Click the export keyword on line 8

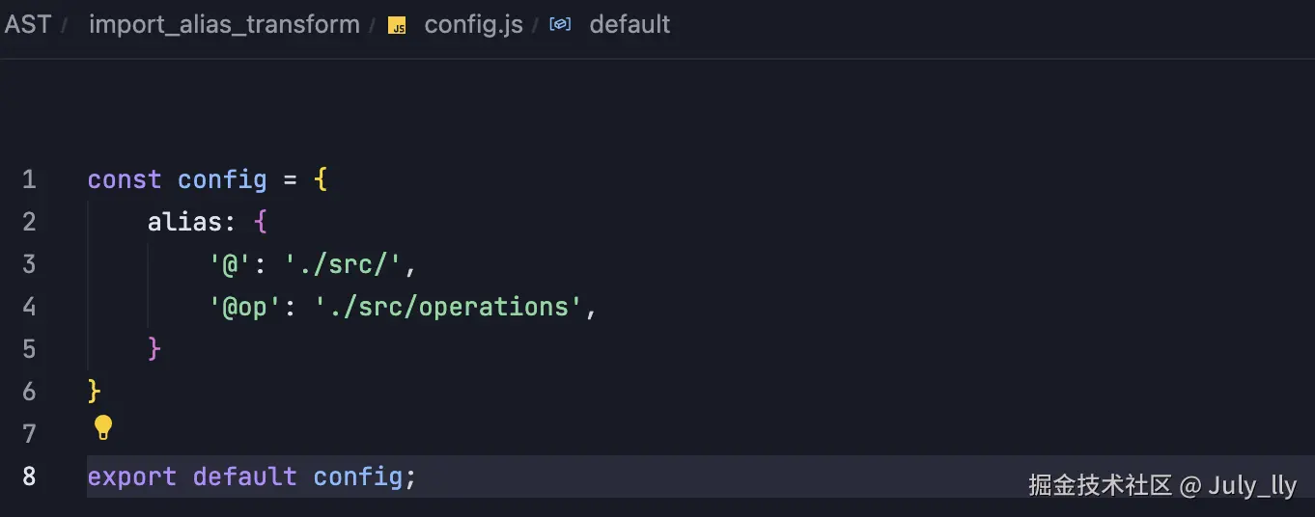pyautogui.click(x=132, y=476)
